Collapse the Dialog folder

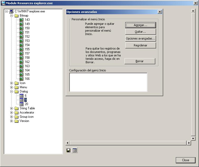(x=11, y=91)
